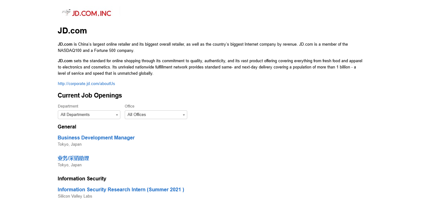Open the Business Development Manager job posting
This screenshot has height=201, width=427.
click(96, 138)
